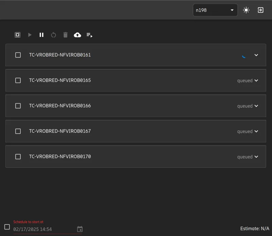Open the n198 dropdown selector
The width and height of the screenshot is (272, 236).
215,10
